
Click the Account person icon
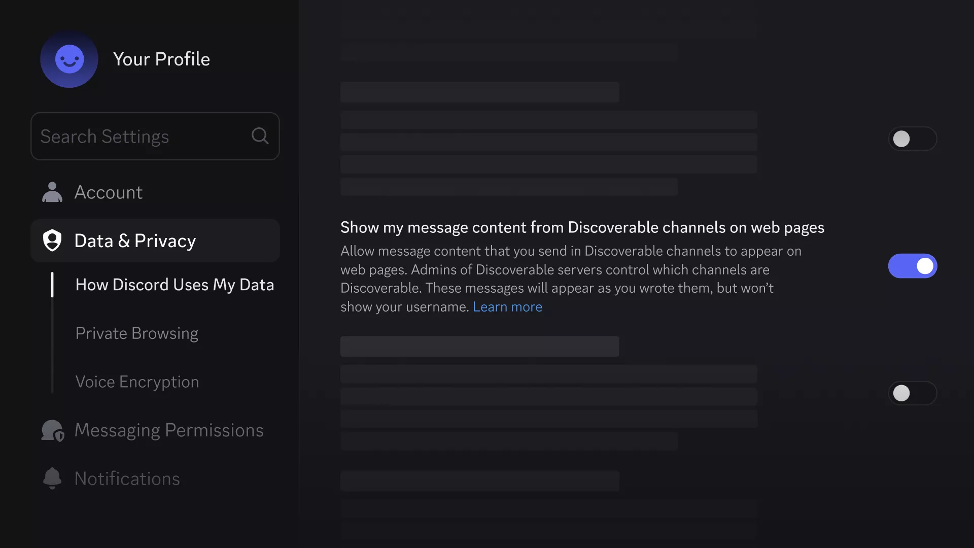click(x=52, y=192)
